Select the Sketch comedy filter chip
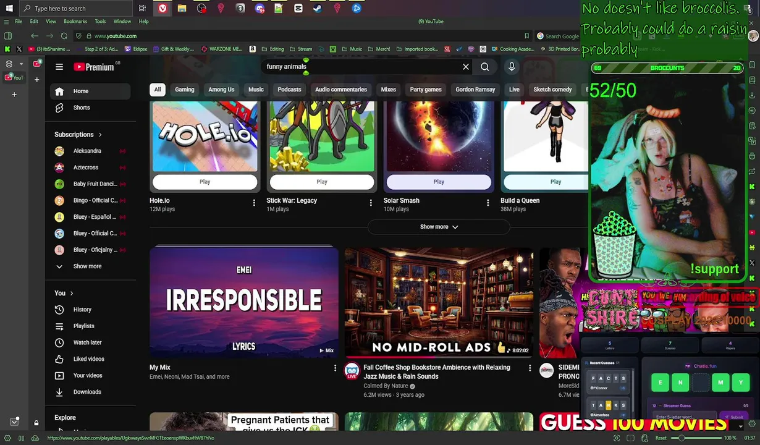760x445 pixels. (552, 90)
